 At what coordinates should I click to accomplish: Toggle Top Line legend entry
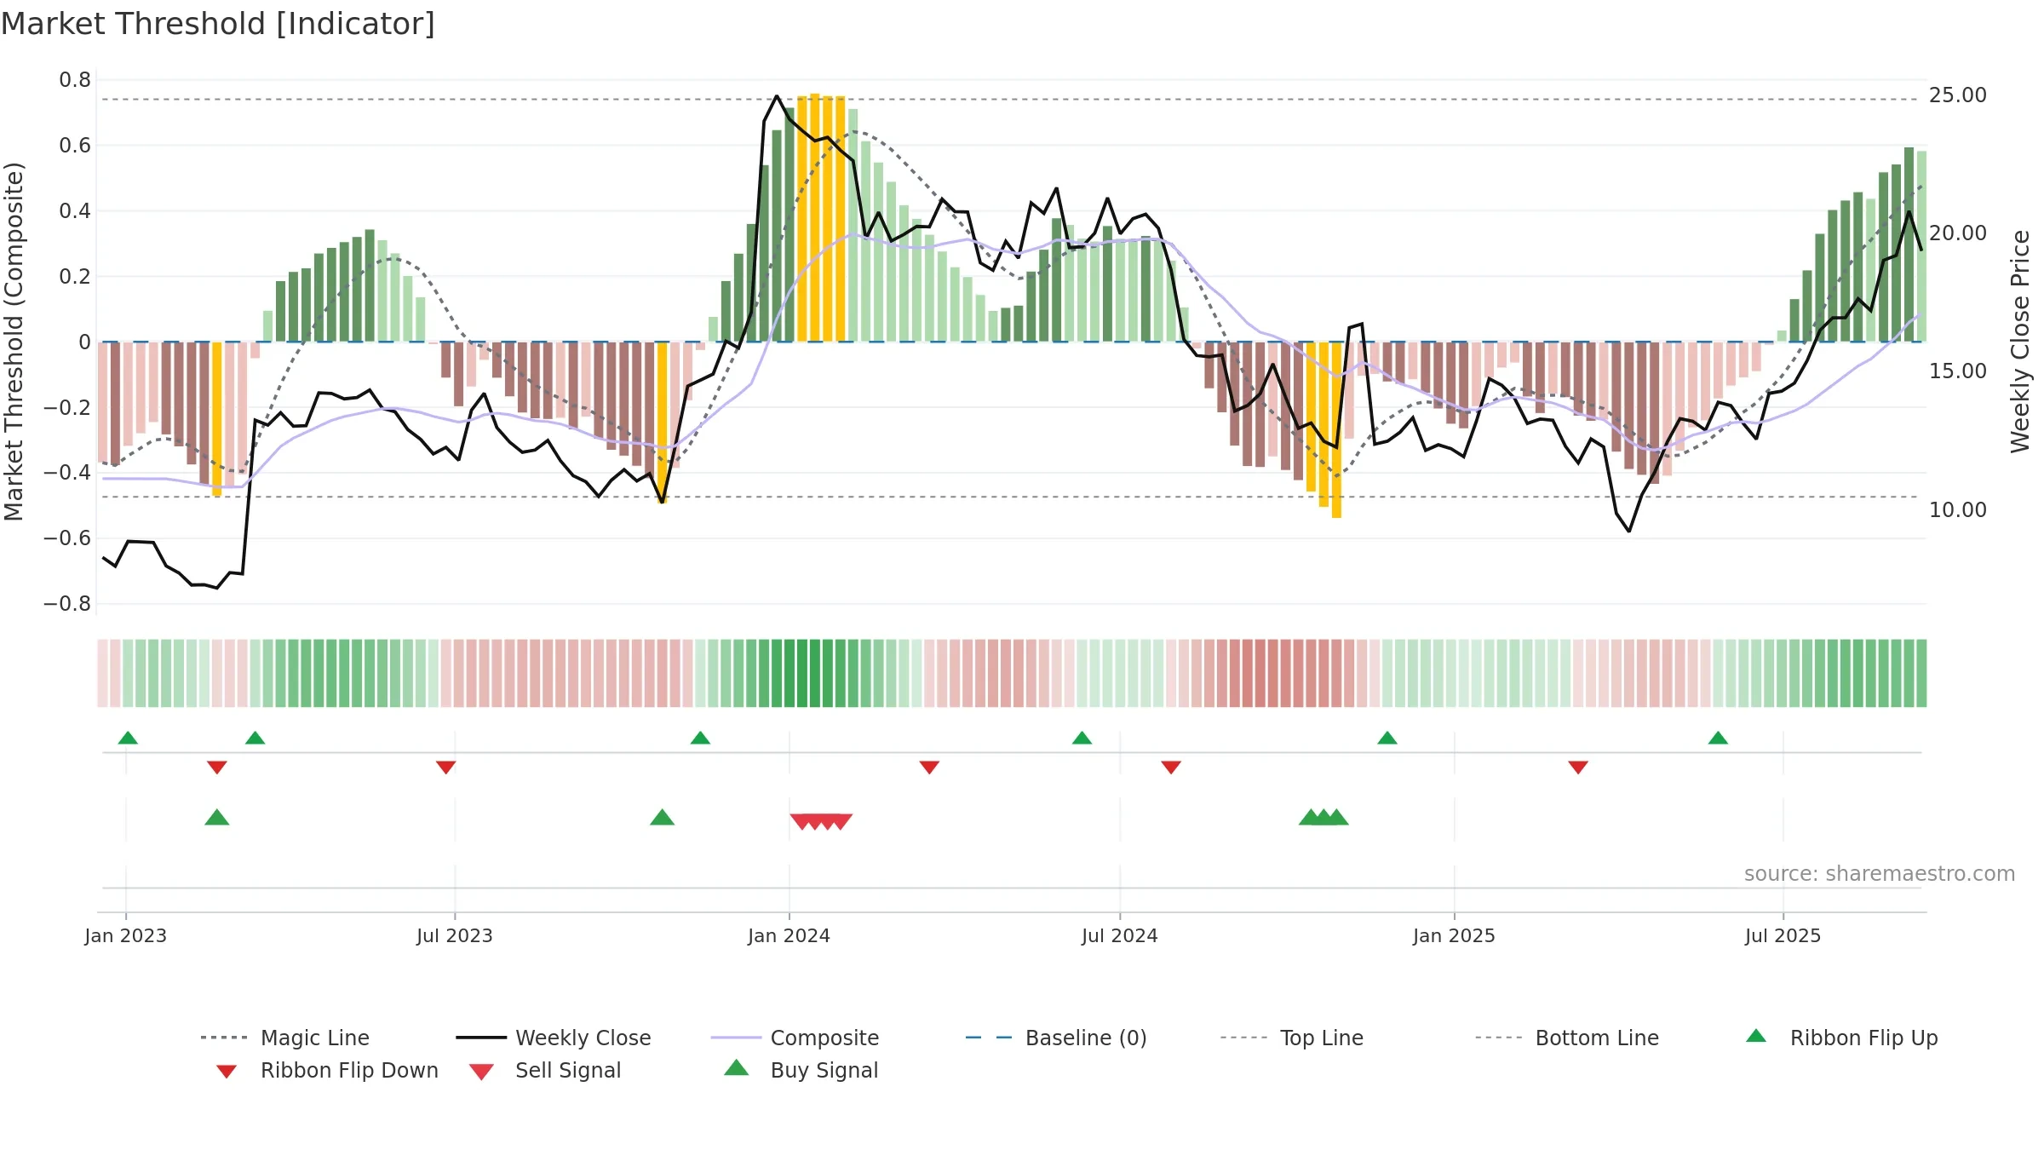[1291, 1038]
